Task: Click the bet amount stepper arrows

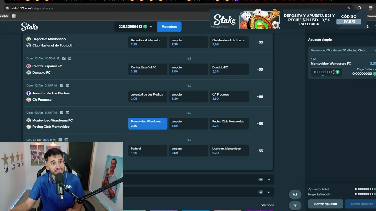Action: 333,72
